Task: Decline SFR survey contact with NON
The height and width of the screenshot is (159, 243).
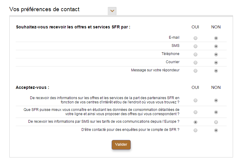Action: point(216,130)
